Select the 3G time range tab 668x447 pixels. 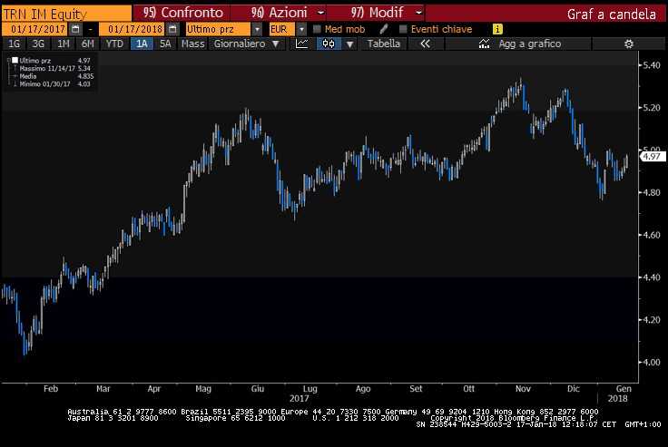click(38, 44)
